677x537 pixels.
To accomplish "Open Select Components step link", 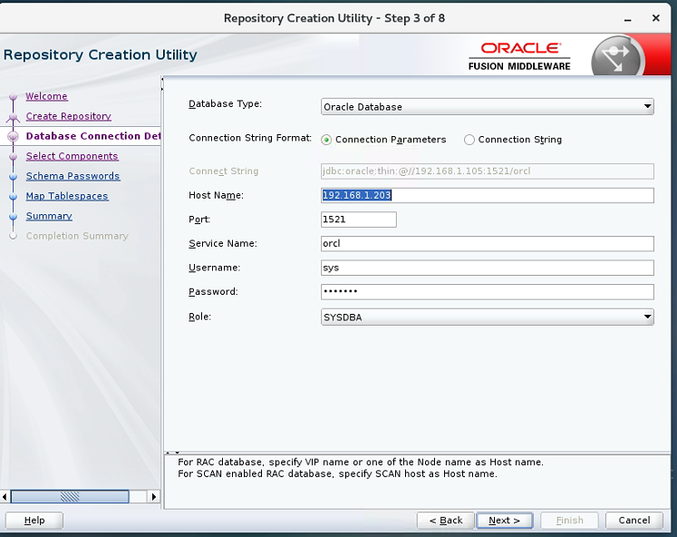I will (73, 156).
